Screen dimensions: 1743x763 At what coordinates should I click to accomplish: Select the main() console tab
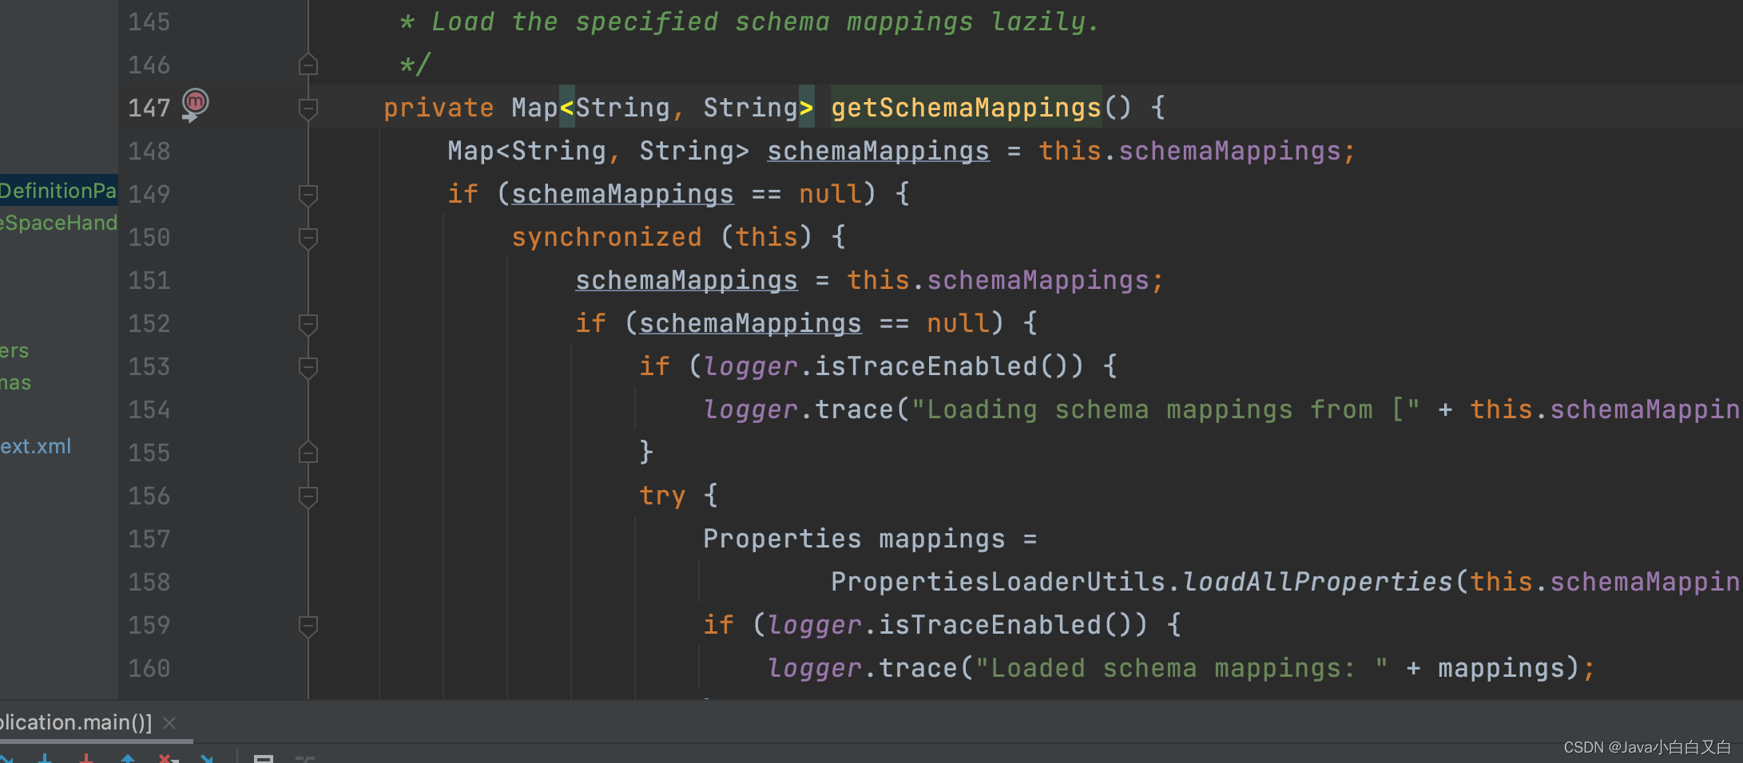(x=76, y=722)
